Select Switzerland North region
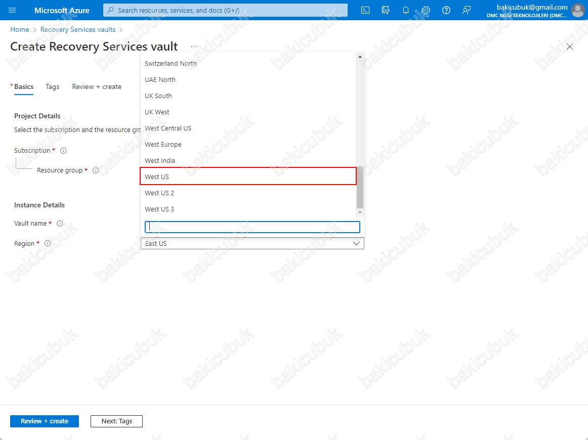This screenshot has width=588, height=440. click(x=248, y=63)
